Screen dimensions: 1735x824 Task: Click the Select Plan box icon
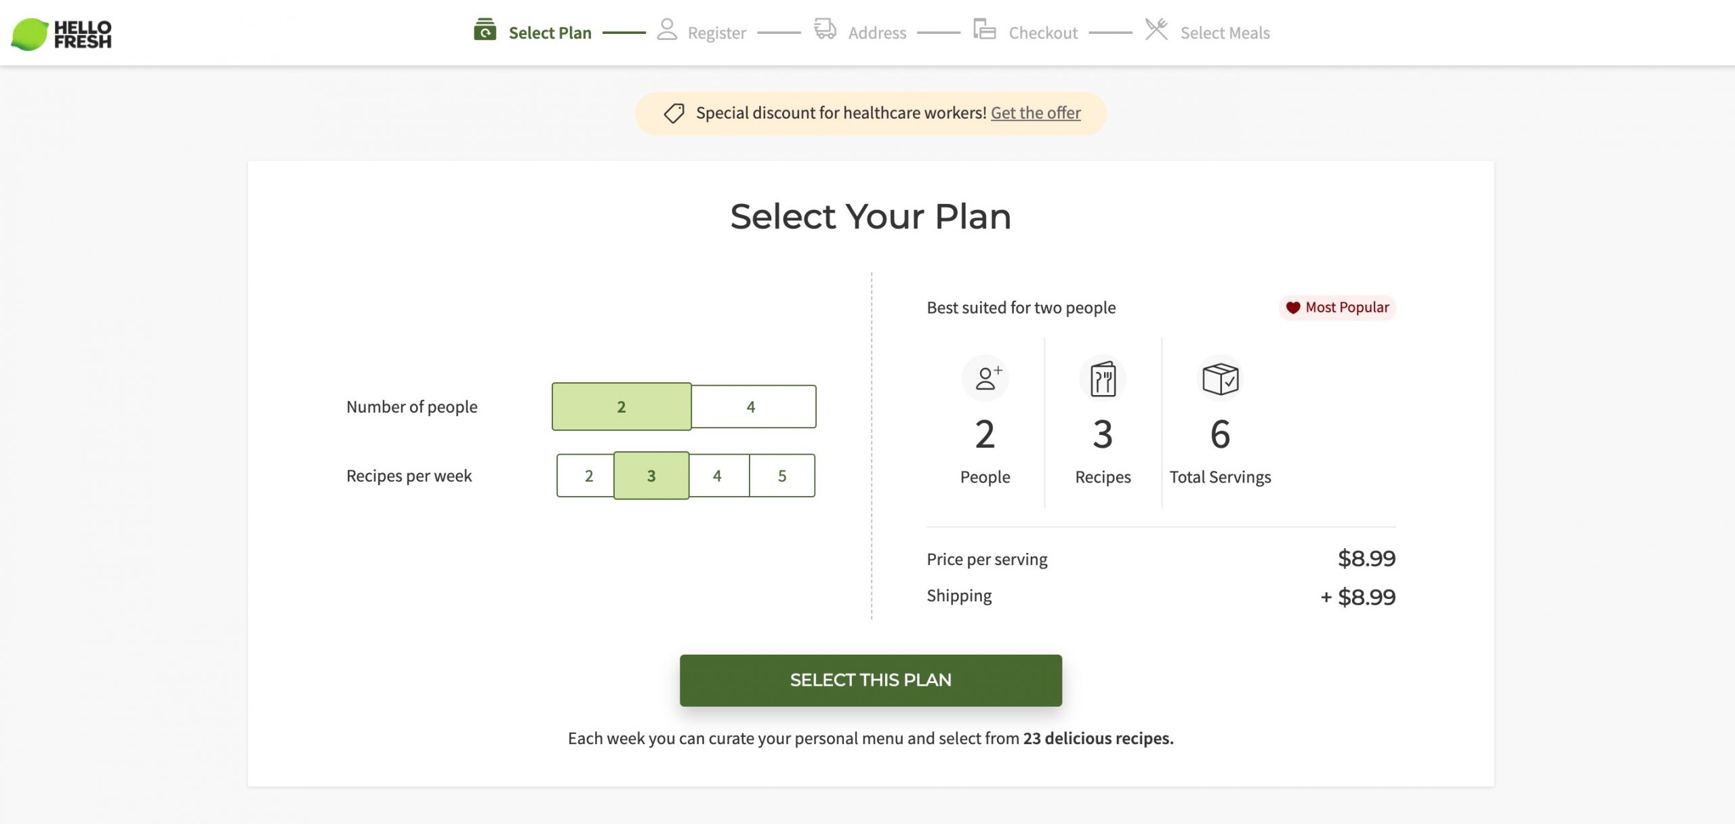click(485, 30)
